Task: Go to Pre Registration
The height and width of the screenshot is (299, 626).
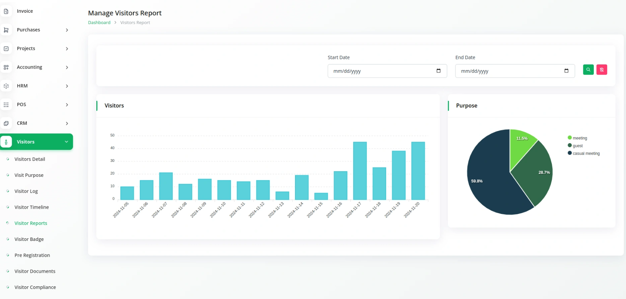Action: (32, 255)
